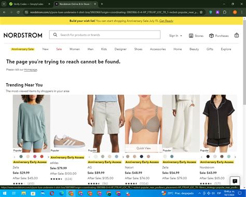Show previous colors for AG shorts
This screenshot has height=197, width=246.
coord(89,157)
